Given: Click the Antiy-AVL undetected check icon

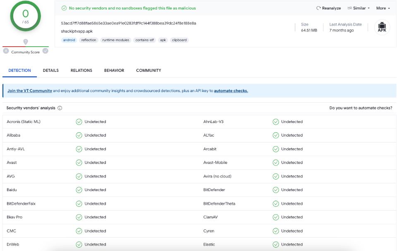Looking at the screenshot, I should tap(79, 149).
